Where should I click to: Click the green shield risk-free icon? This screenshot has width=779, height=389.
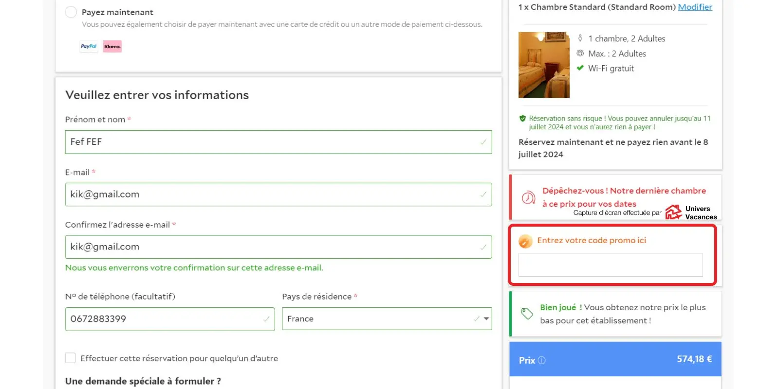pyautogui.click(x=522, y=119)
